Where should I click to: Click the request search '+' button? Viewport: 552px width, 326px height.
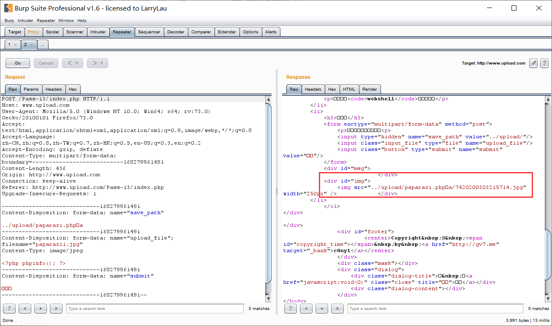point(41,309)
